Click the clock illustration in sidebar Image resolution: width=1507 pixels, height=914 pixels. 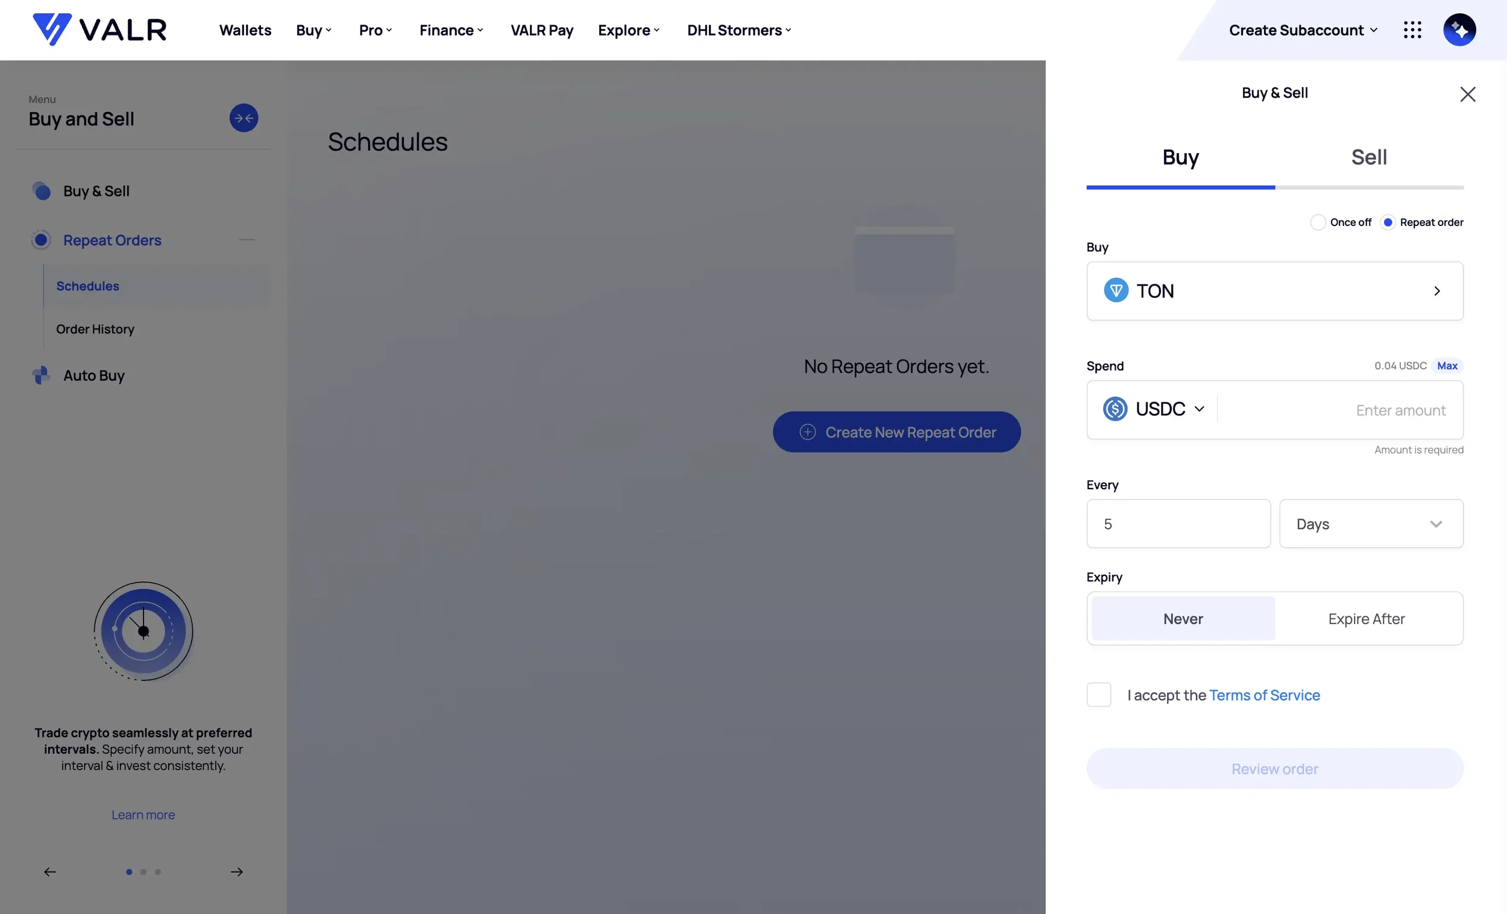click(143, 631)
